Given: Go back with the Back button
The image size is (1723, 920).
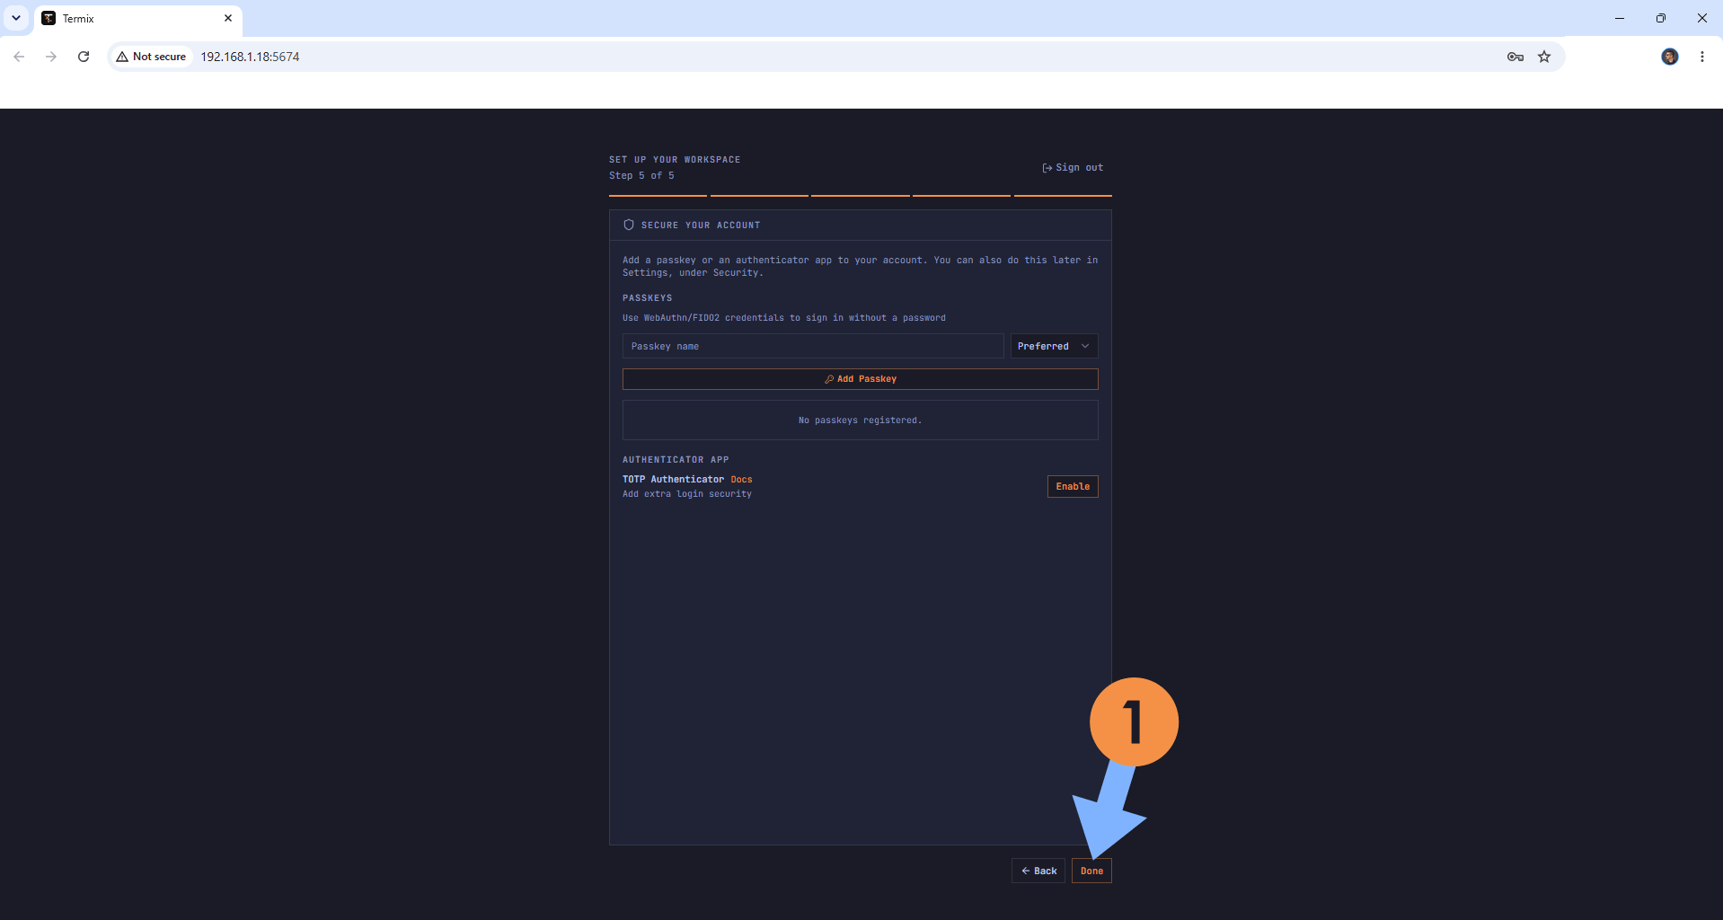Looking at the screenshot, I should click(x=1038, y=871).
